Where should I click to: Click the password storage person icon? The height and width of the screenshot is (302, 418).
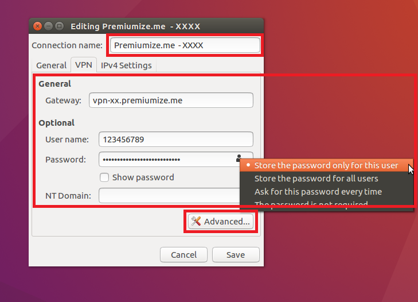pos(239,158)
